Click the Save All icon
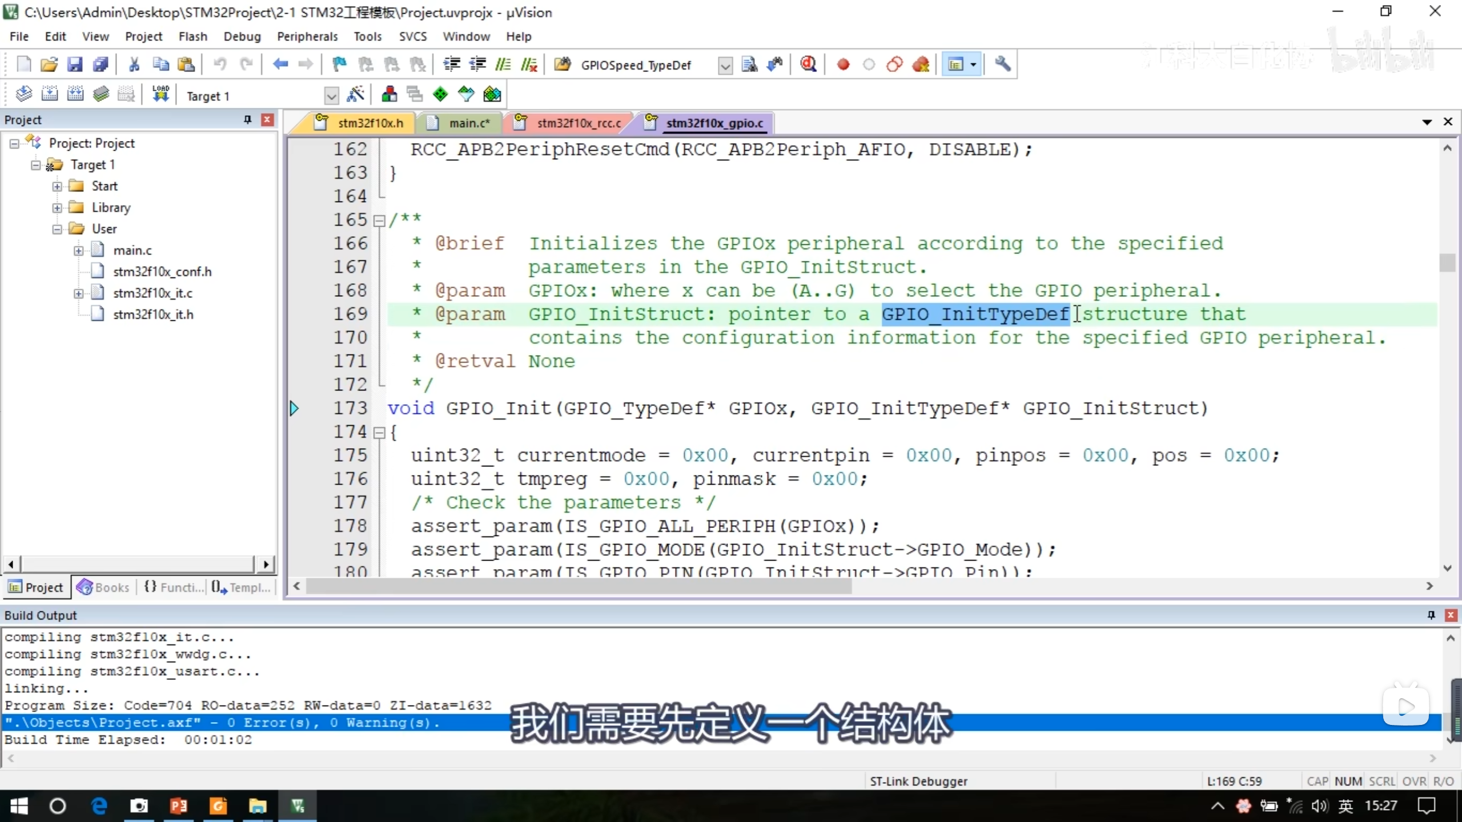This screenshot has width=1462, height=822. pos(101,65)
